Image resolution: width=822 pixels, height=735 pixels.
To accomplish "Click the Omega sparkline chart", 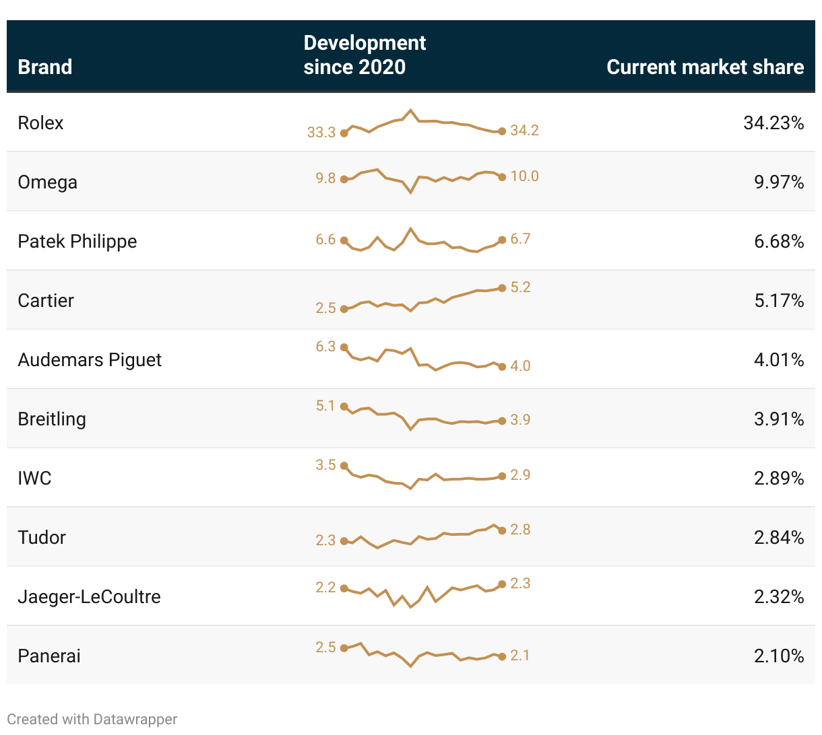I will pyautogui.click(x=422, y=179).
